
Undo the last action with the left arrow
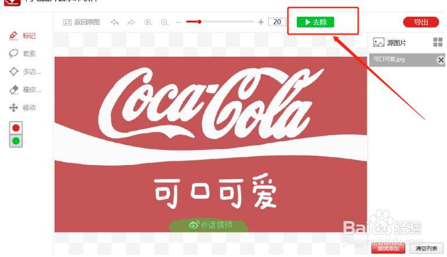click(x=115, y=22)
